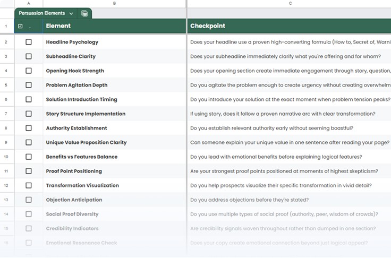
Task: Select row 12 header number
Action: [x=6, y=185]
